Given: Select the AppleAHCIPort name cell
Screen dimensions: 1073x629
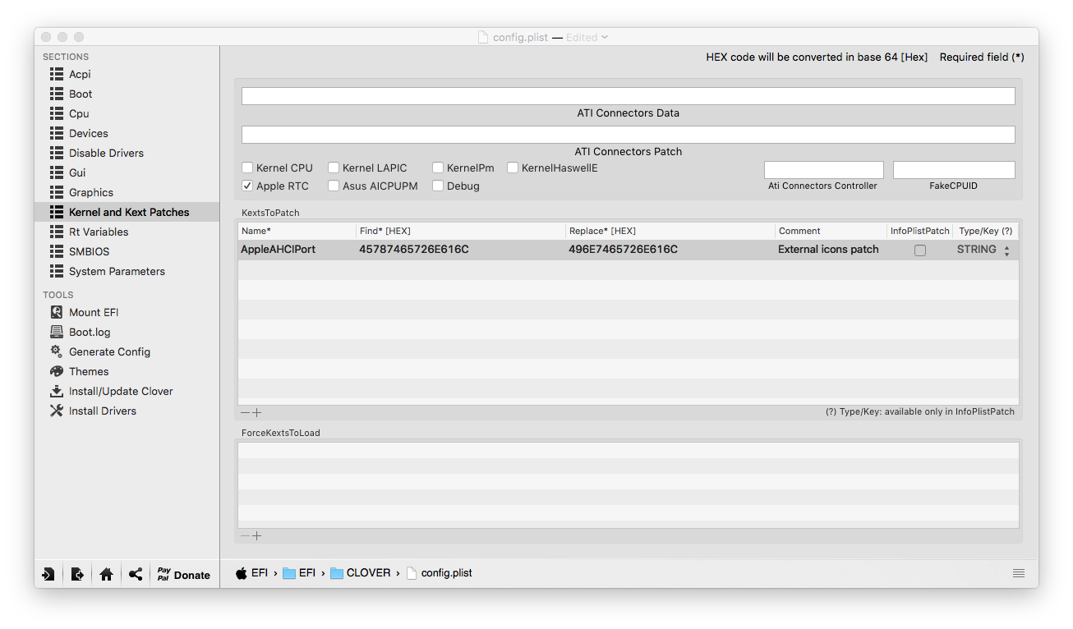Looking at the screenshot, I should (x=278, y=250).
